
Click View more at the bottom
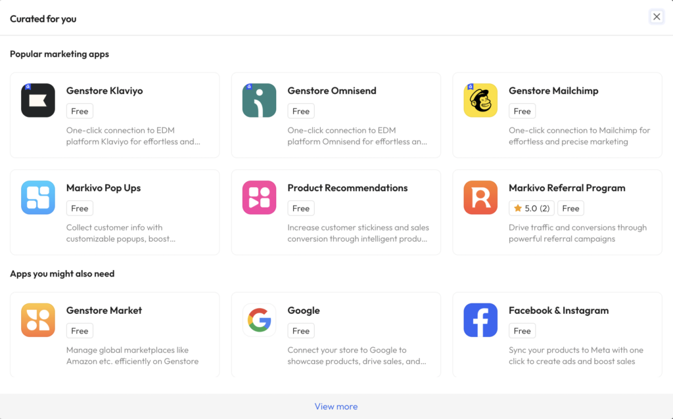point(336,407)
